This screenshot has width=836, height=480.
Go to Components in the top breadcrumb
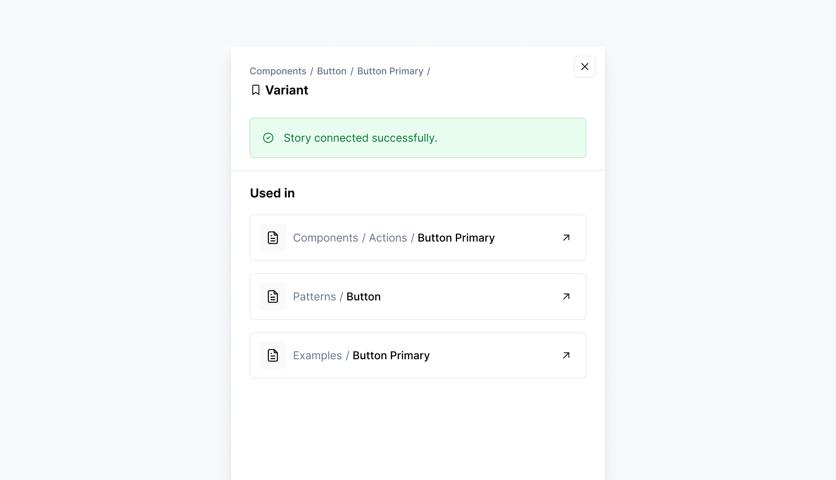click(278, 71)
